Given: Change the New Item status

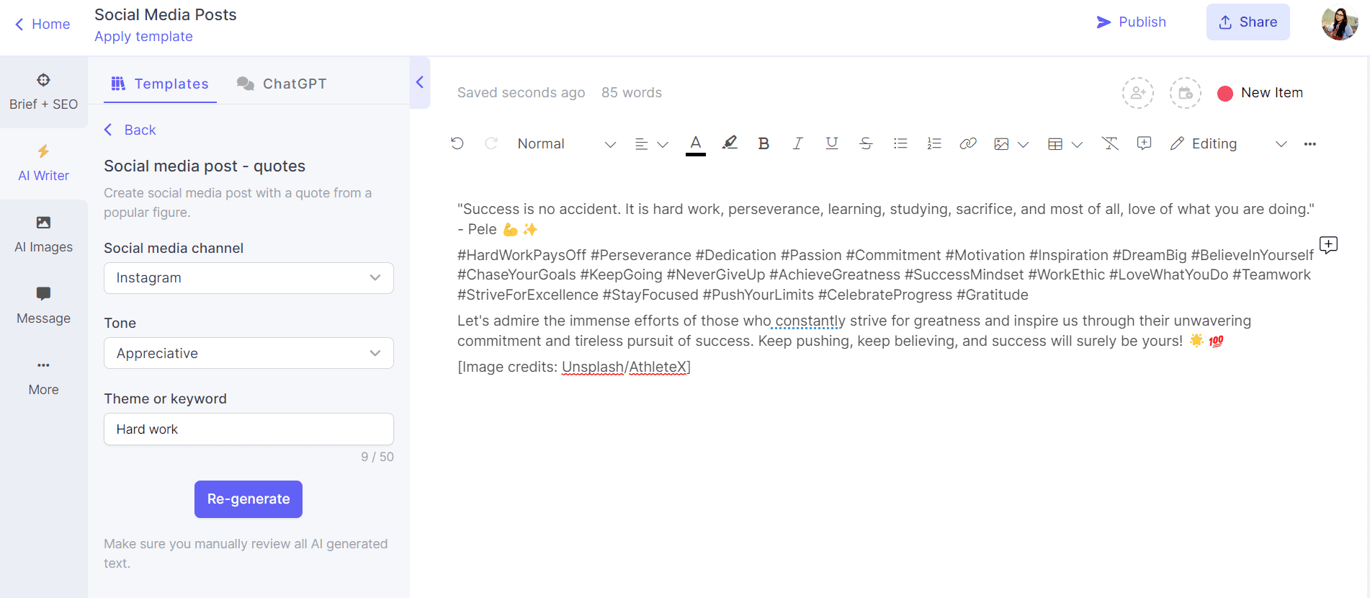Looking at the screenshot, I should pyautogui.click(x=1260, y=93).
